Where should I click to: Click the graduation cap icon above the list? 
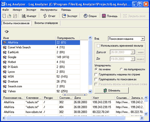(7, 32)
